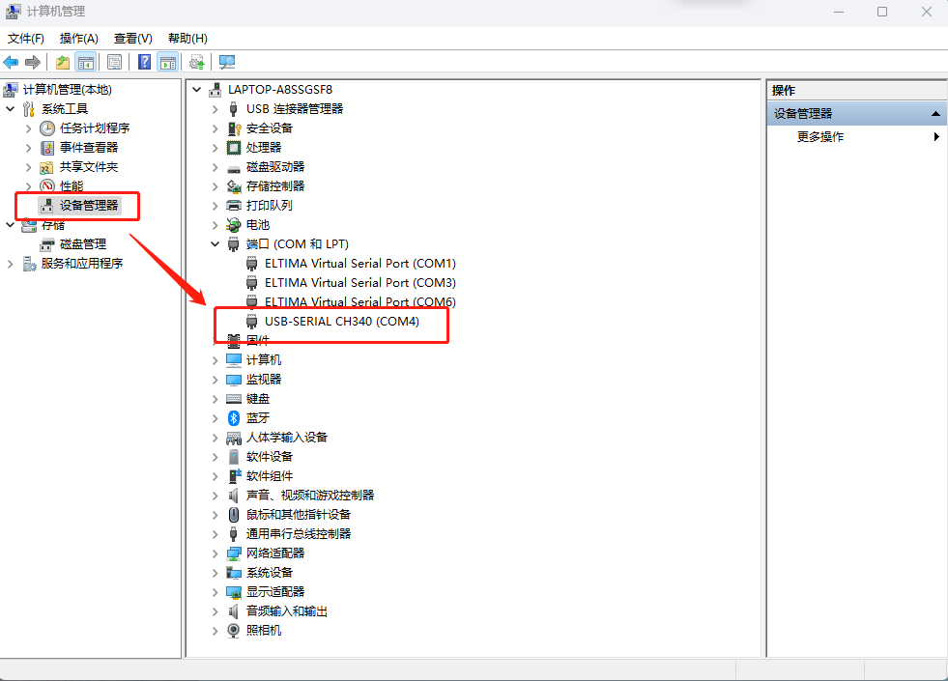Viewport: 948px width, 681px height.
Task: Collapse 端口 (COM 和 LPT) category
Action: (215, 244)
